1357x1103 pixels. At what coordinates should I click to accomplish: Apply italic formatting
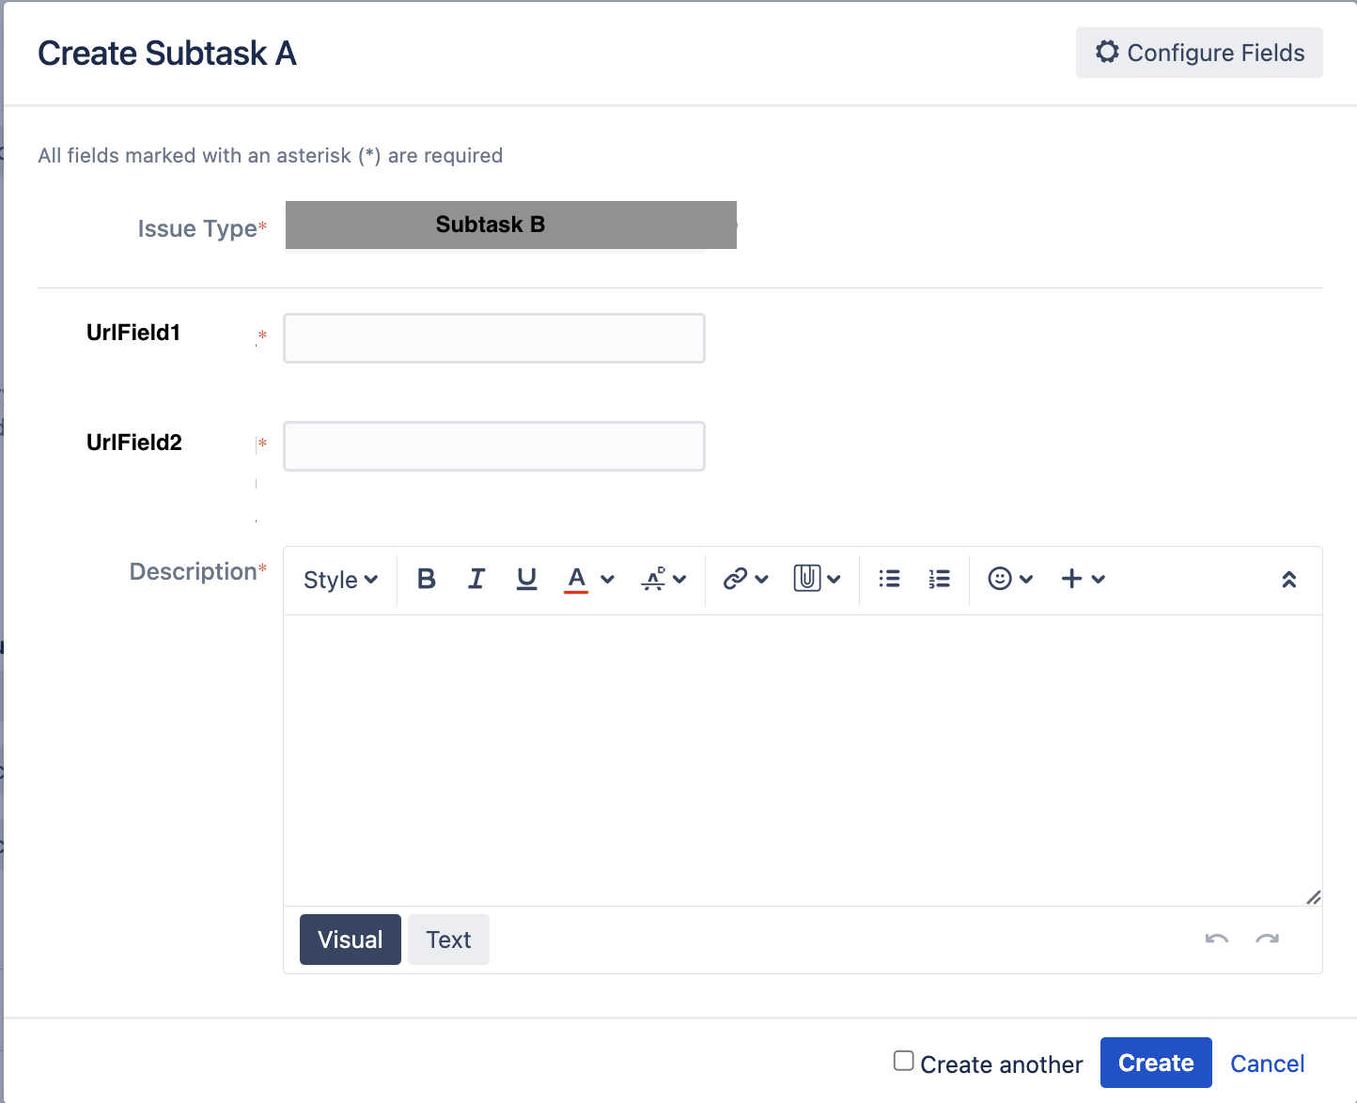coord(476,579)
